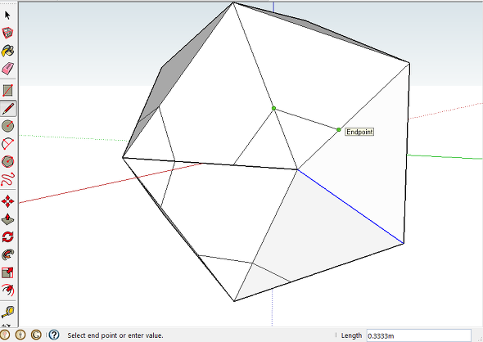Image resolution: width=483 pixels, height=342 pixels.
Task: Click the credits person status icon
Action: tap(20, 335)
